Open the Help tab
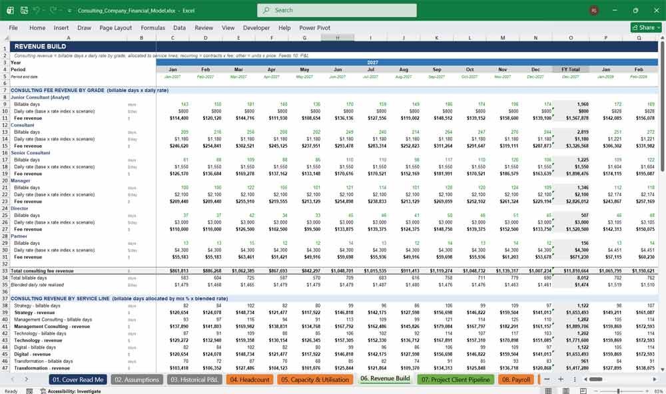This screenshot has width=666, height=394. pyautogui.click(x=284, y=27)
